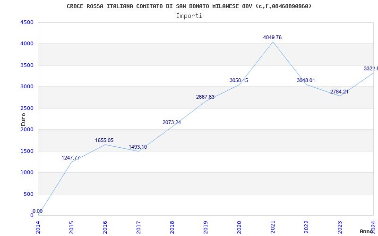Click the Euro y-axis label
This screenshot has width=378, height=236.
[23, 119]
